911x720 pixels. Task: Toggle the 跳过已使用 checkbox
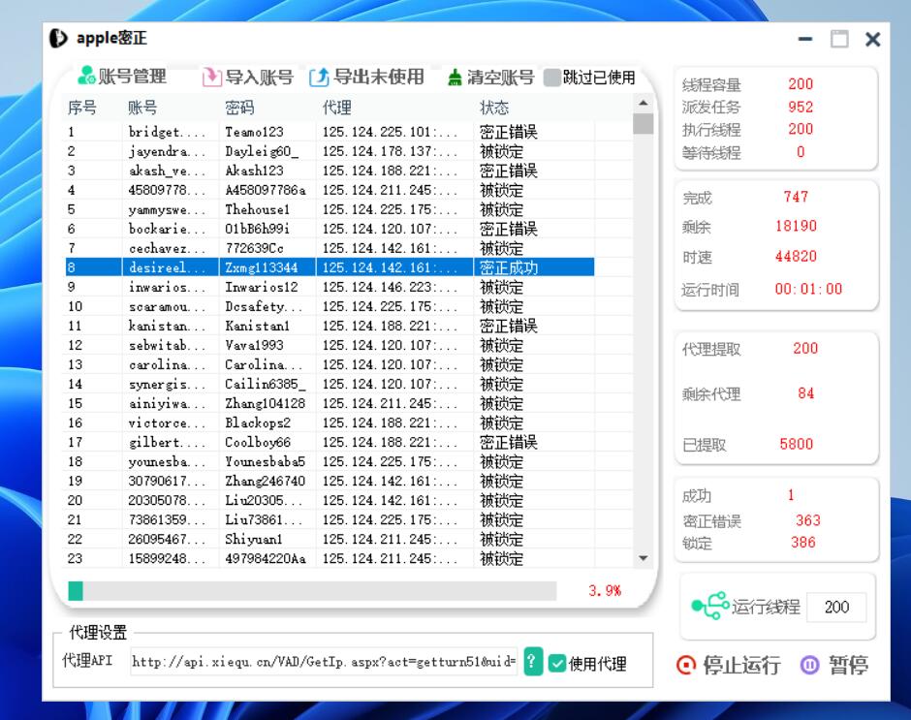tap(552, 78)
